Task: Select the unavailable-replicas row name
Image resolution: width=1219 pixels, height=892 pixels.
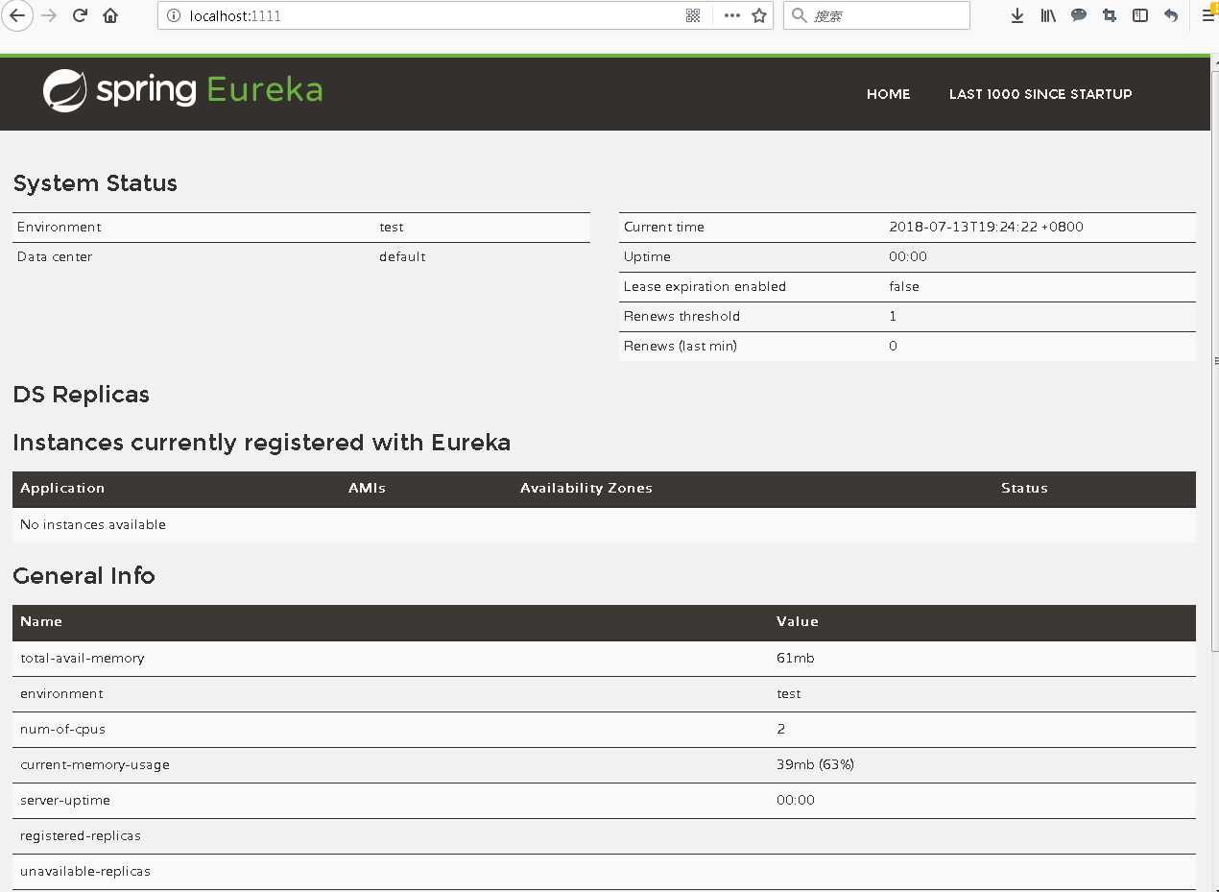Action: coord(85,872)
